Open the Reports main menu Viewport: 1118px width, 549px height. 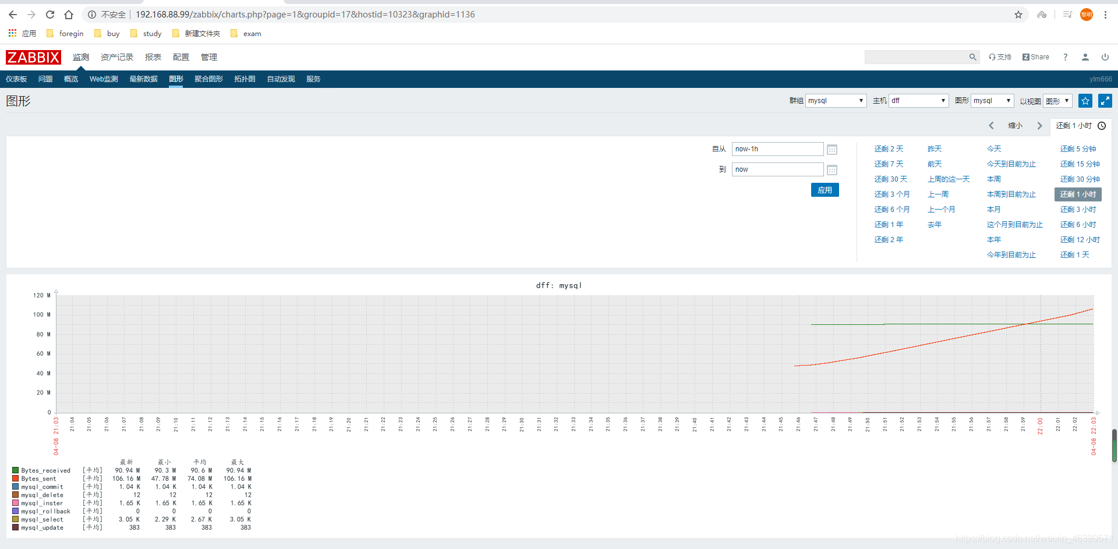pos(153,57)
